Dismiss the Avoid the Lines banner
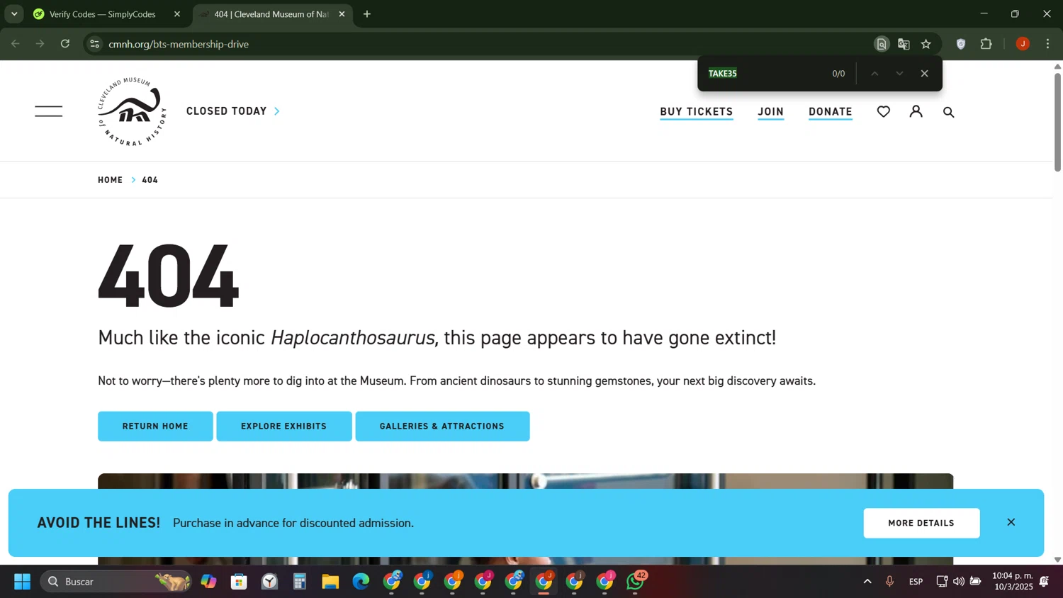This screenshot has height=598, width=1063. click(1011, 522)
